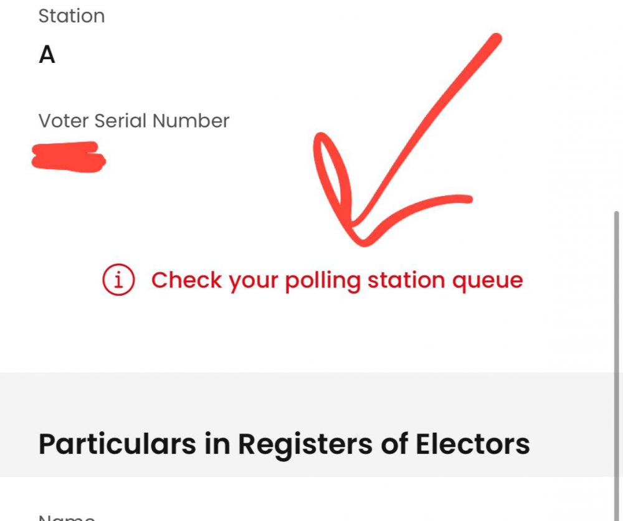Open the Check your polling station queue link
The image size is (623, 521).
(337, 280)
